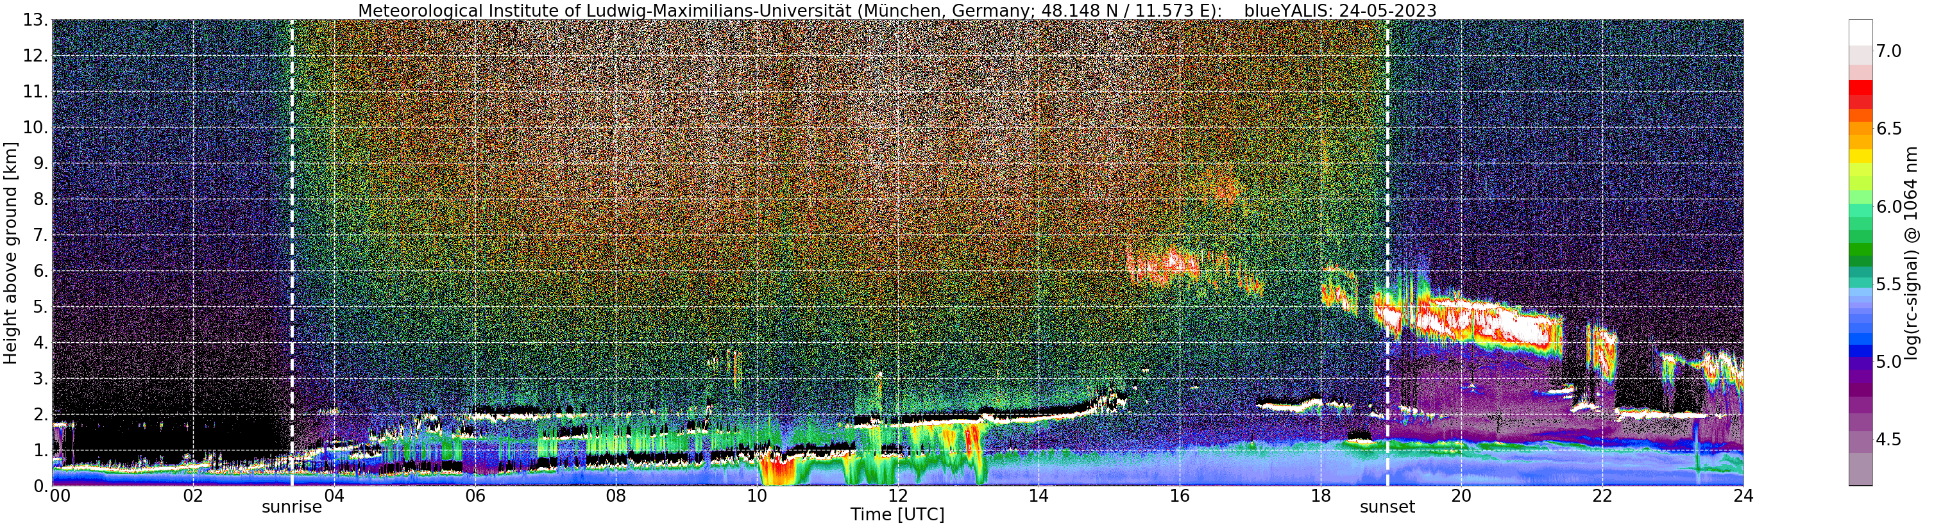Click the y-axis tick label '8.'
This screenshot has height=528, width=1934.
40,199
